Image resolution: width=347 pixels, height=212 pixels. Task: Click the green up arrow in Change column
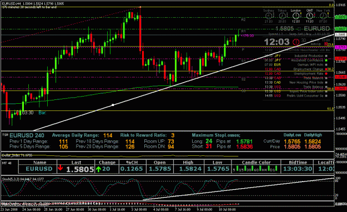98,169
